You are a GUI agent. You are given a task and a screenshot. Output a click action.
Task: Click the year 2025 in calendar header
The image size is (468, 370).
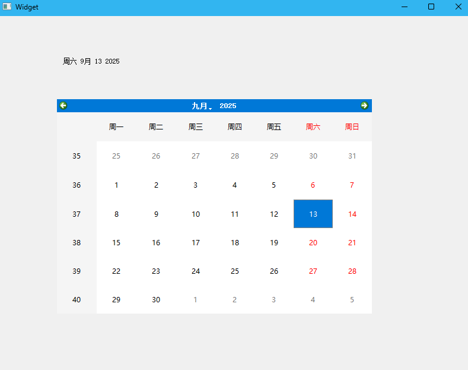pyautogui.click(x=228, y=106)
